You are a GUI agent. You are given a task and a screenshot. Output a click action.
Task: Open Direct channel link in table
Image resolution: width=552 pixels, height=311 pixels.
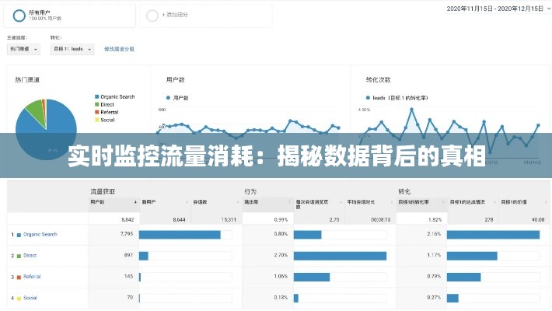coord(30,255)
